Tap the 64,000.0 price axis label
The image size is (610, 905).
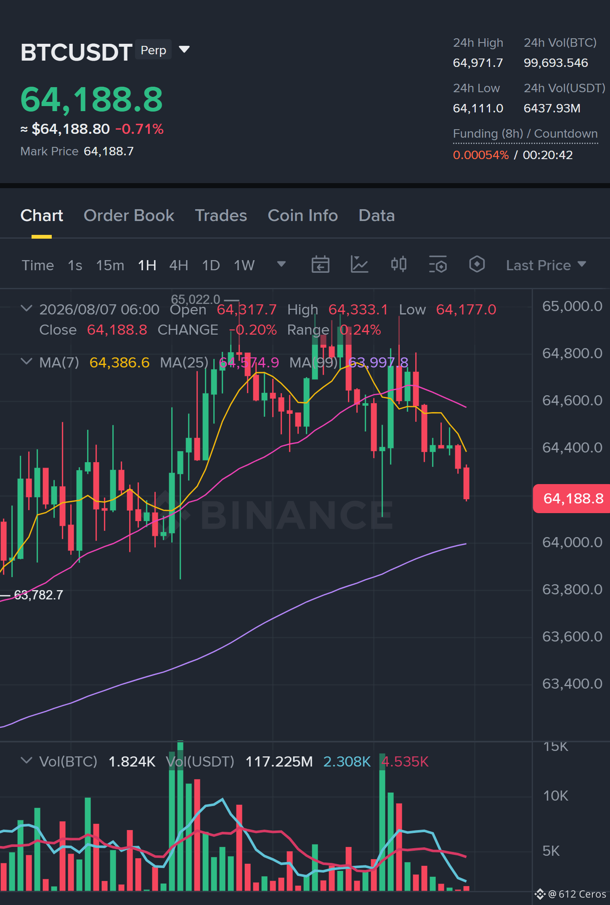(572, 542)
